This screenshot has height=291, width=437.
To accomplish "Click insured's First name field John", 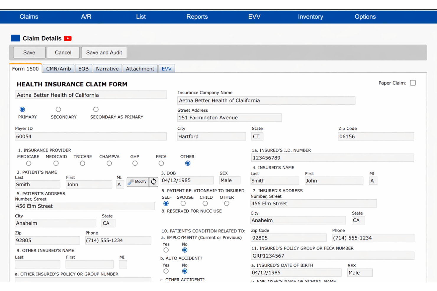I will click(334, 181).
